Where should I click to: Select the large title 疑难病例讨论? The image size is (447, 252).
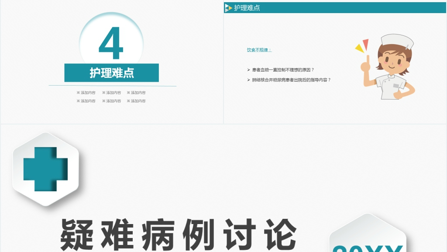click(x=179, y=235)
